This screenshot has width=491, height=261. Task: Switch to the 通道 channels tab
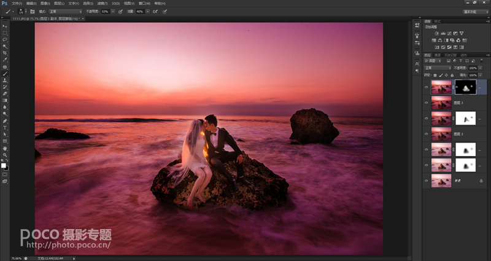tap(437, 55)
